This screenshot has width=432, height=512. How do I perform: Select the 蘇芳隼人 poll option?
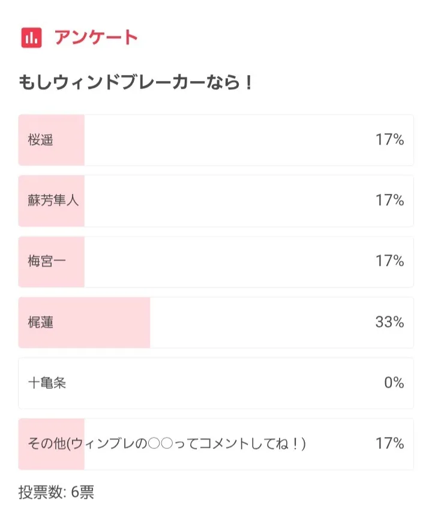pos(53,201)
